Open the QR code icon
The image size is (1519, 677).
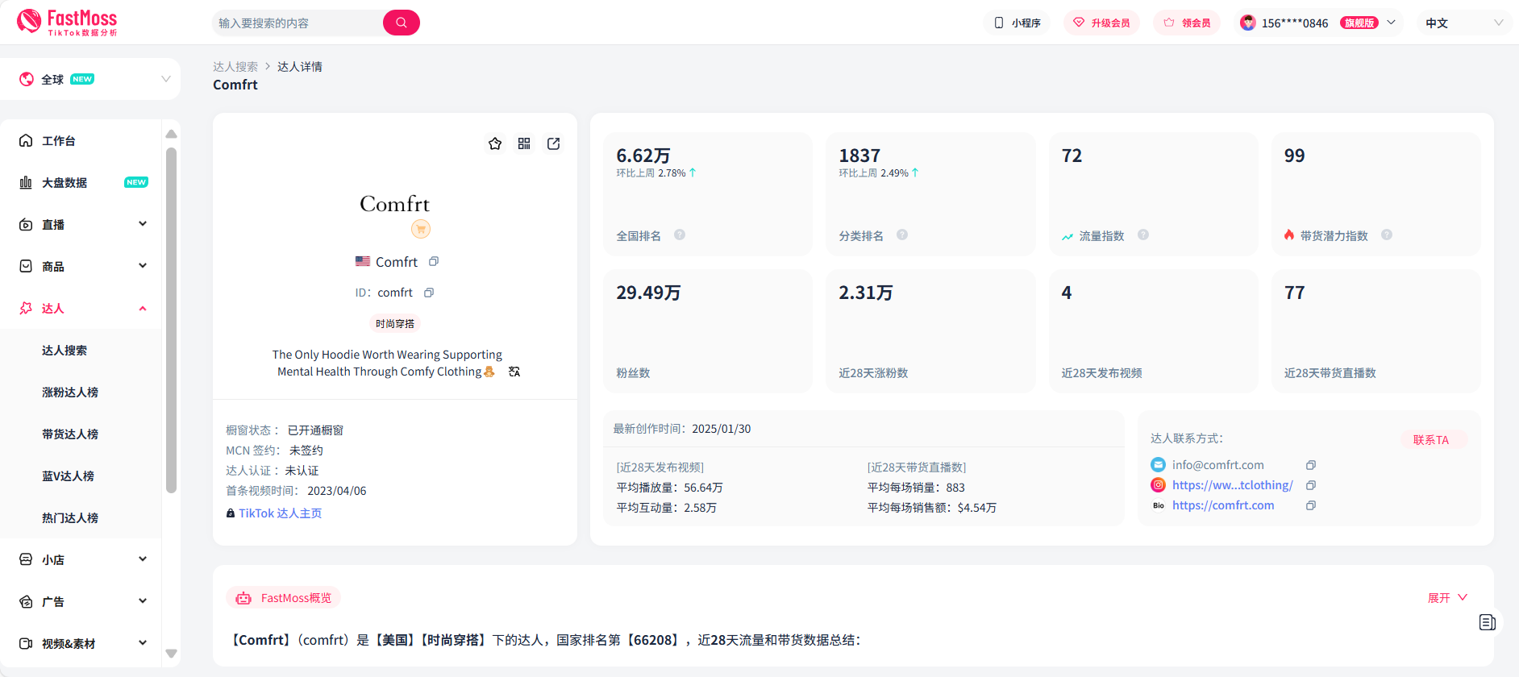pyautogui.click(x=524, y=143)
